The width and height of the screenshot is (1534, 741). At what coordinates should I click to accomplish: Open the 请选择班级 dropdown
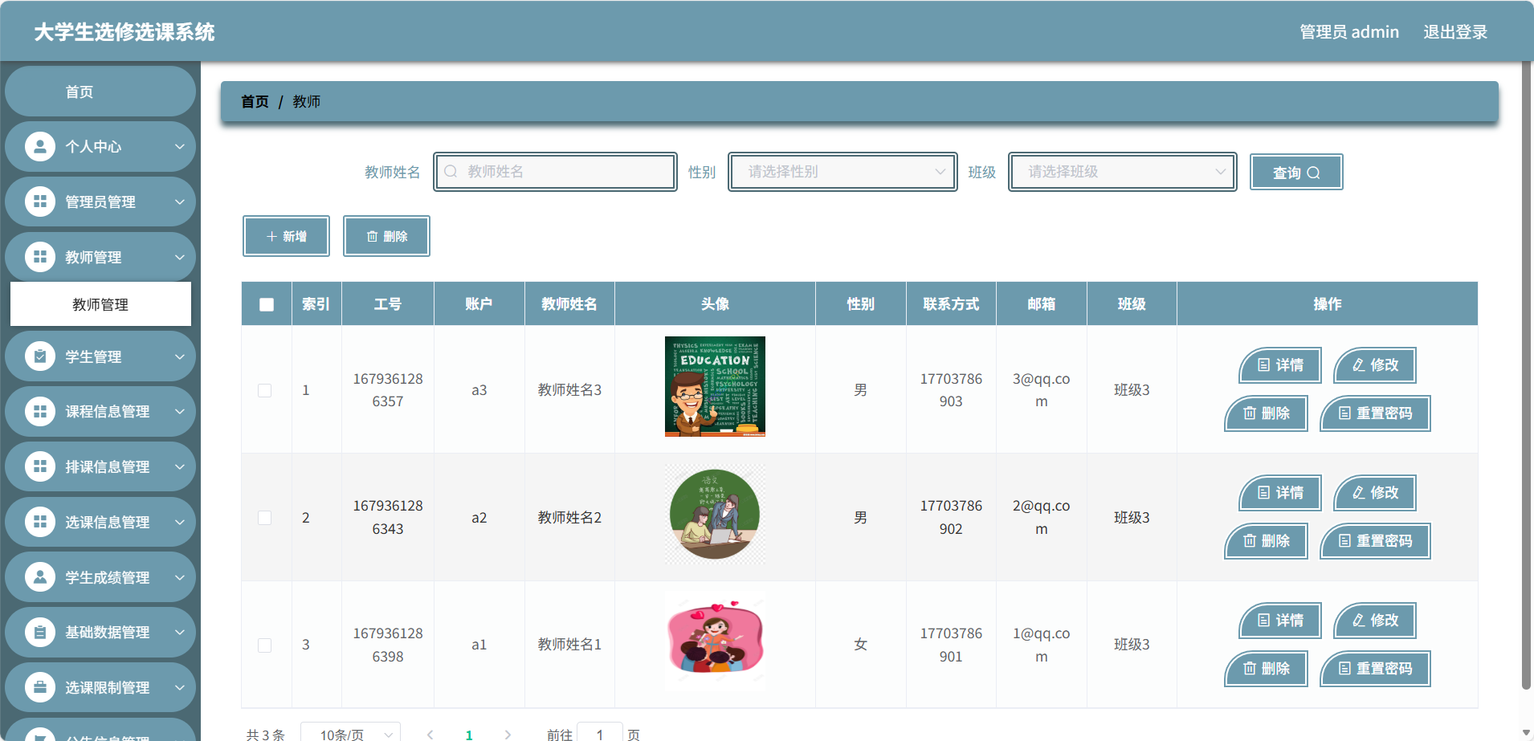(1123, 172)
